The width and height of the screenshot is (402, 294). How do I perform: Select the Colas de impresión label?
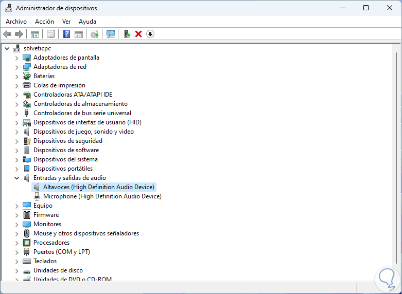coord(60,85)
